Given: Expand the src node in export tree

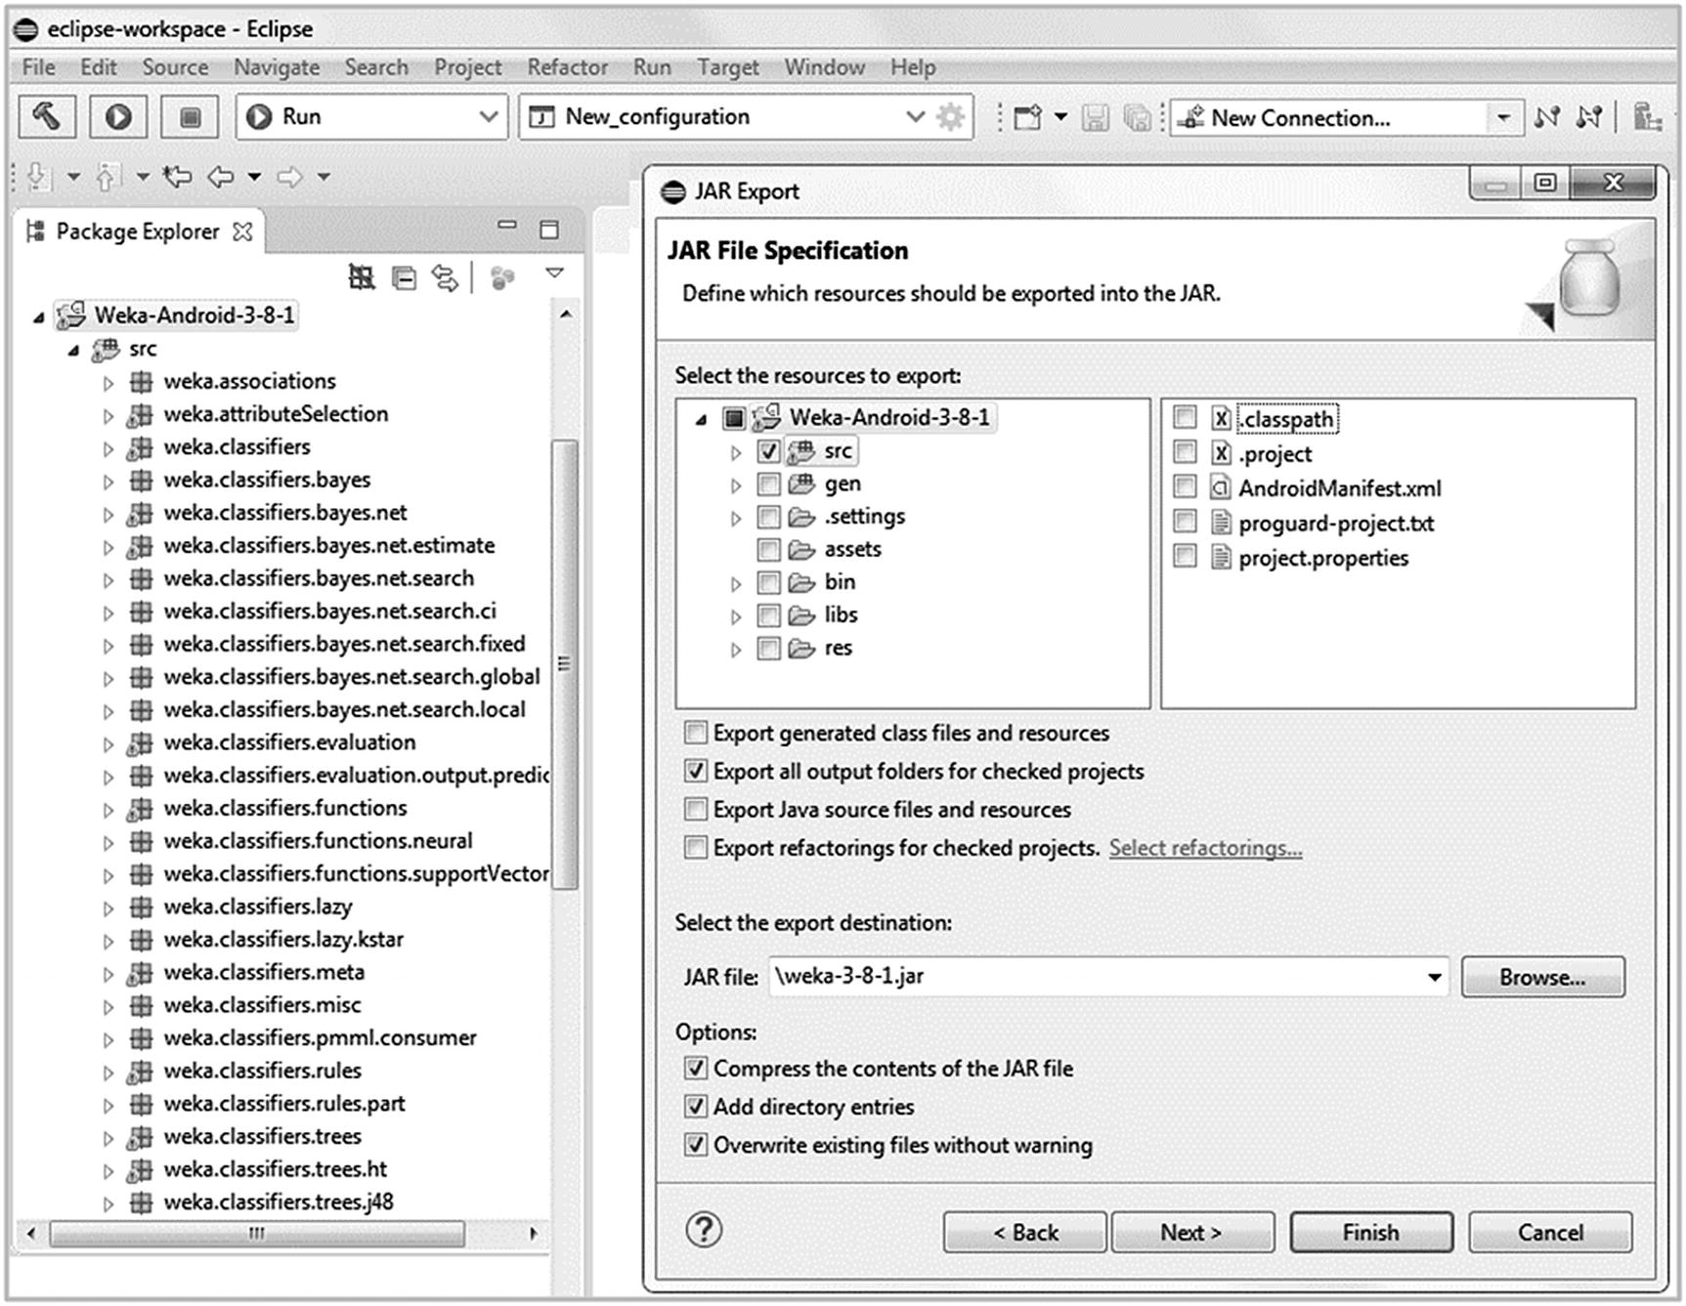Looking at the screenshot, I should point(736,452).
